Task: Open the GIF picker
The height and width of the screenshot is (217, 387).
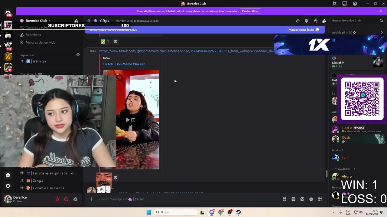Action: pos(293,199)
